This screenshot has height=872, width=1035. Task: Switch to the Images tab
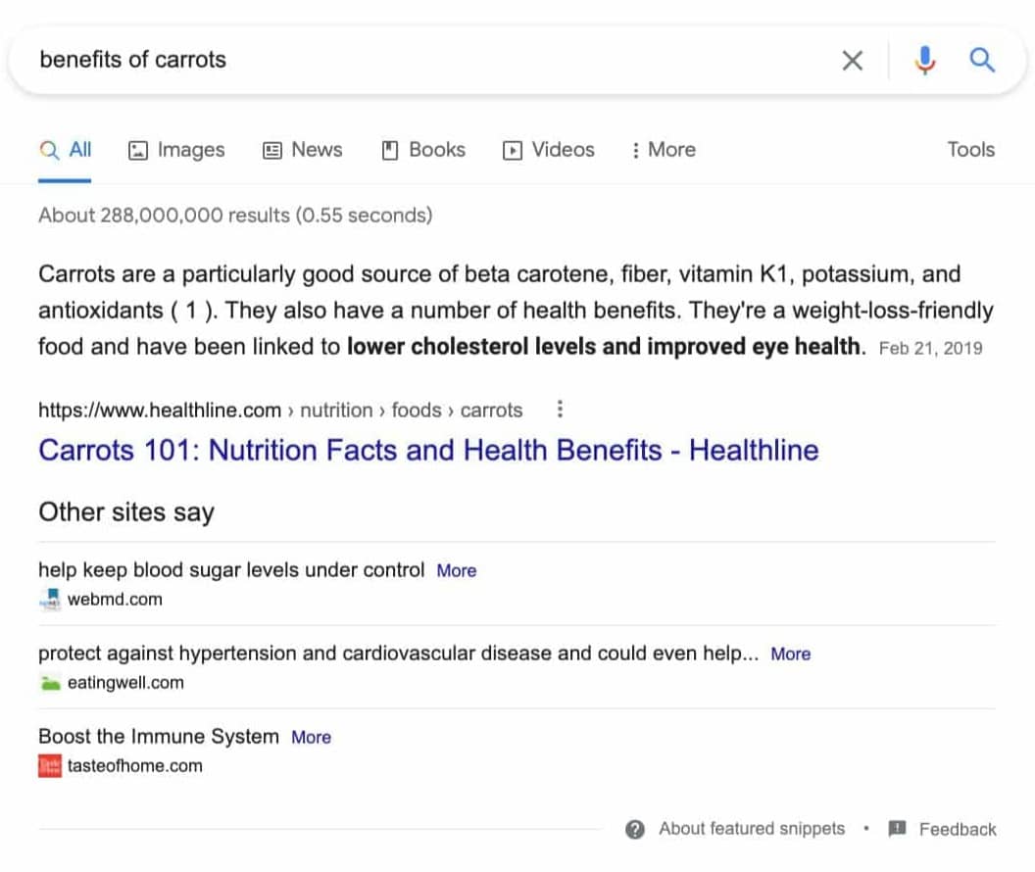tap(177, 150)
